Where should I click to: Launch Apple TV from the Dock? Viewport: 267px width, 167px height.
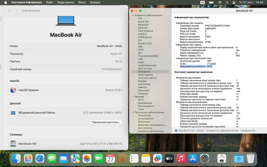(x=169, y=158)
